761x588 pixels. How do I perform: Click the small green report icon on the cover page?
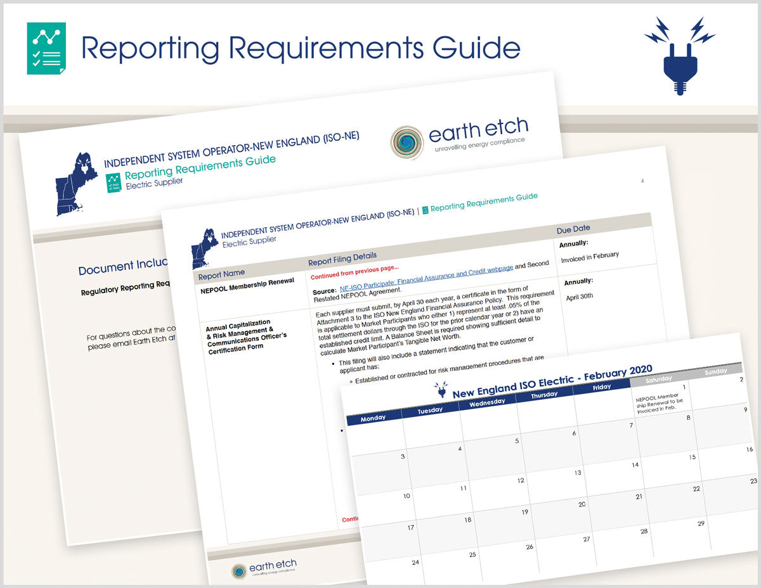pos(114,183)
